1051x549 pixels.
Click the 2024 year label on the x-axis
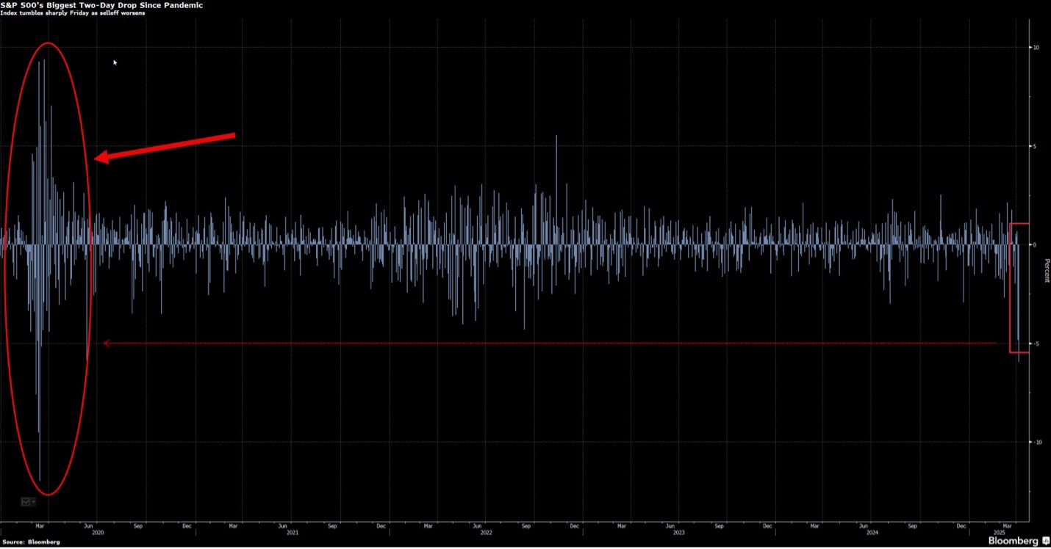click(x=872, y=532)
